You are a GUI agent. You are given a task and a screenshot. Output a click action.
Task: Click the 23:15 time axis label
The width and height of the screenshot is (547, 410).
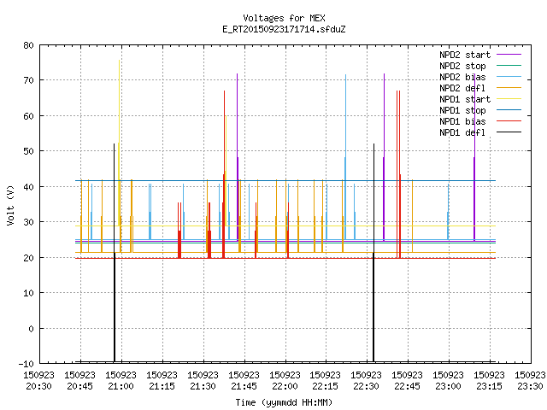pyautogui.click(x=489, y=386)
